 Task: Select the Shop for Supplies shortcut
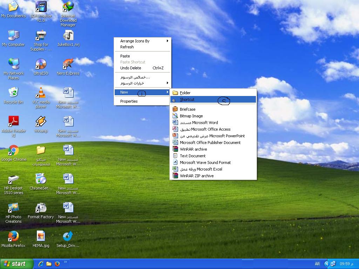click(41, 41)
